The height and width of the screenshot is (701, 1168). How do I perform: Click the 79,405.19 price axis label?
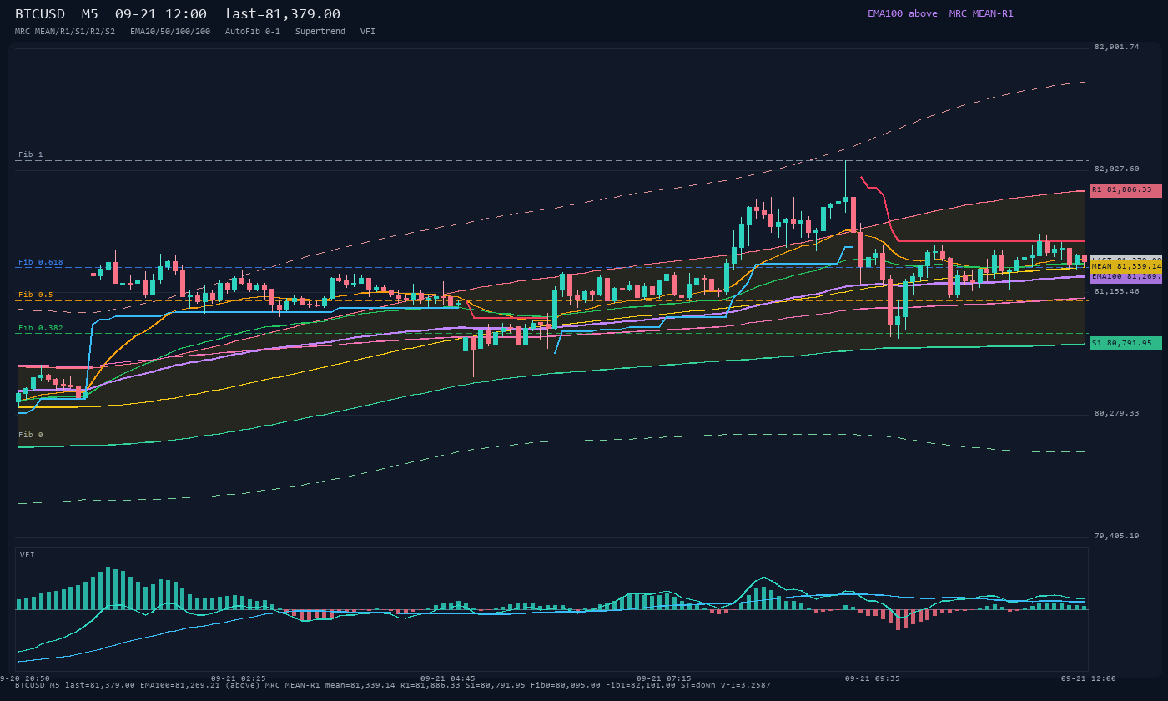point(1116,536)
